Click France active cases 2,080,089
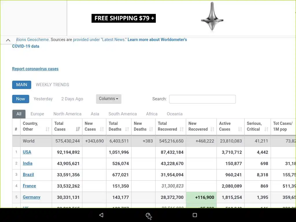296x222 pixels. 232,186
